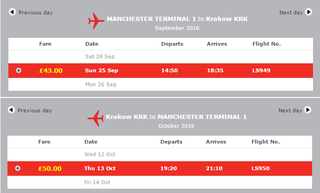
Task: Click the outbound Next day arrow icon
Action: click(308, 12)
